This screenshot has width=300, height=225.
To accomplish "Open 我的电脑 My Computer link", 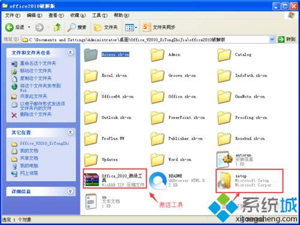I will coord(25,166).
